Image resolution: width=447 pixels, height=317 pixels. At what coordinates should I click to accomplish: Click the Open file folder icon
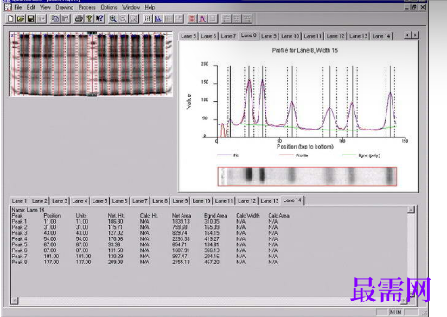click(x=21, y=19)
